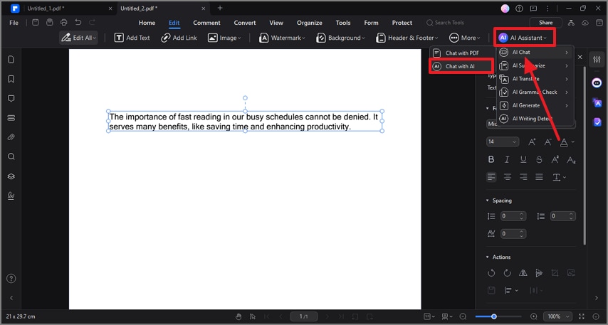
Task: Switch to the Home tab
Action: [x=147, y=23]
